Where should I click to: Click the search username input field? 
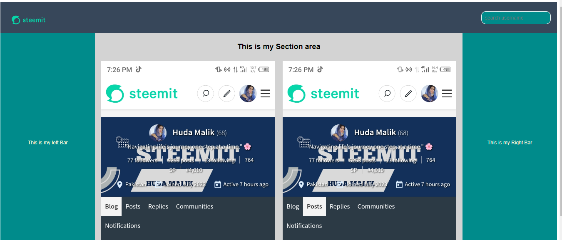tap(516, 18)
